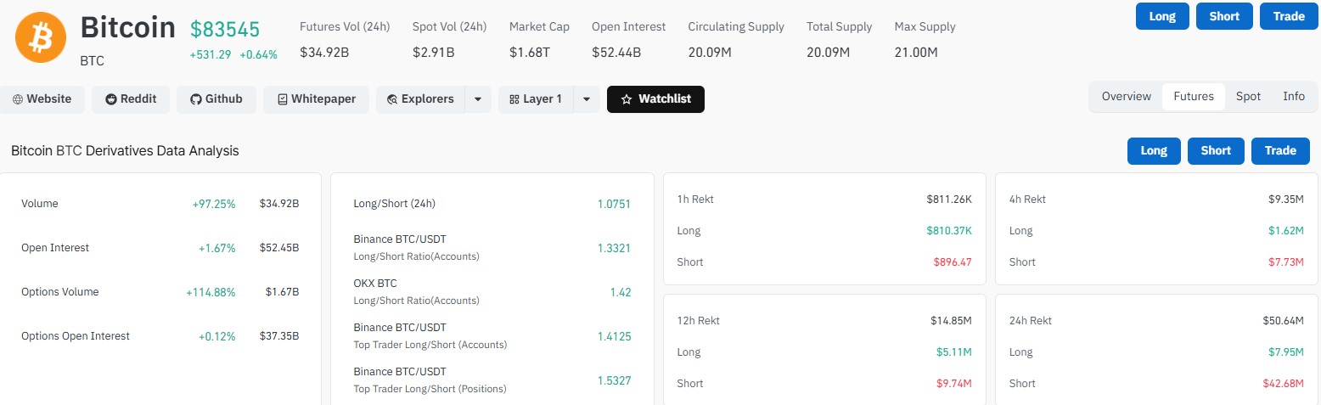Click the Circulating Supply 20.09M value
The width and height of the screenshot is (1321, 405).
pos(710,53)
